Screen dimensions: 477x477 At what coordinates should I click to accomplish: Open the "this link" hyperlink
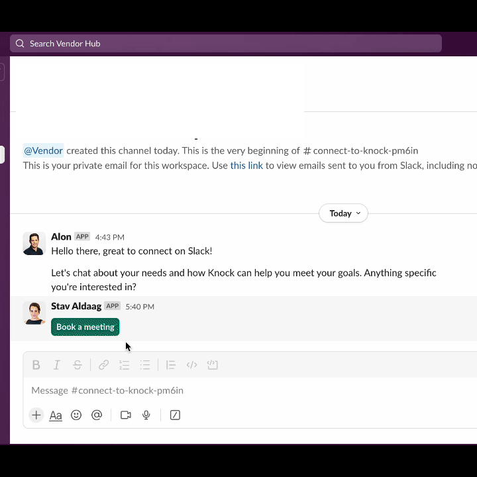click(246, 166)
